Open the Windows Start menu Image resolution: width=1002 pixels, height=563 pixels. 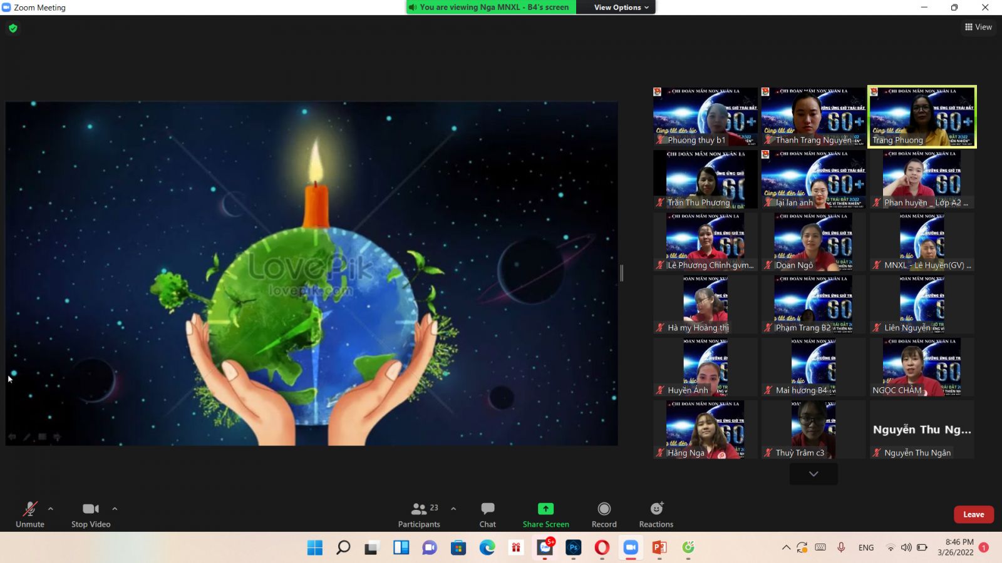click(x=314, y=547)
